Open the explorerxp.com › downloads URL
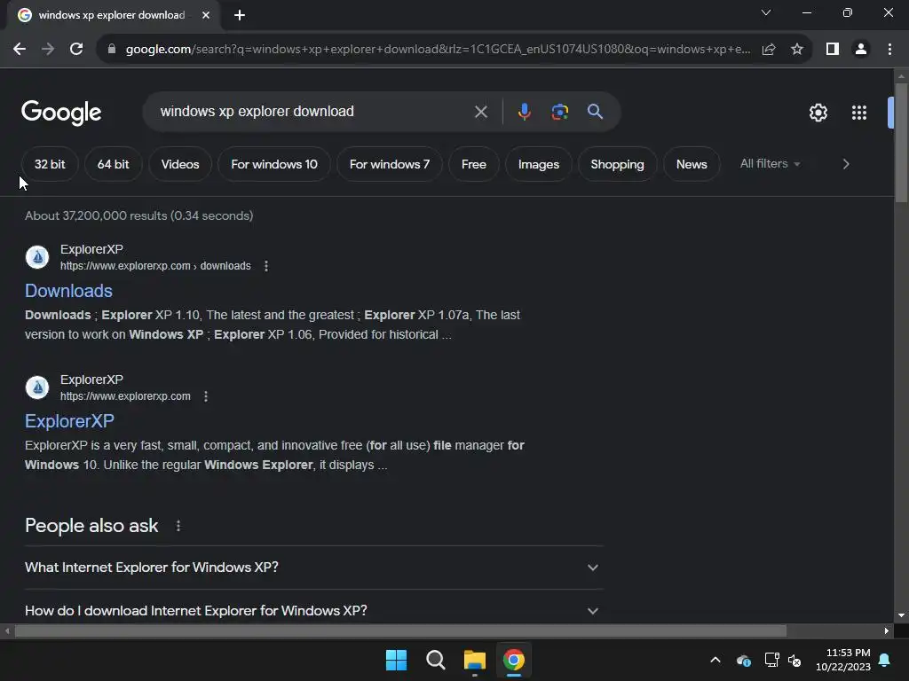The width and height of the screenshot is (909, 681). (155, 266)
